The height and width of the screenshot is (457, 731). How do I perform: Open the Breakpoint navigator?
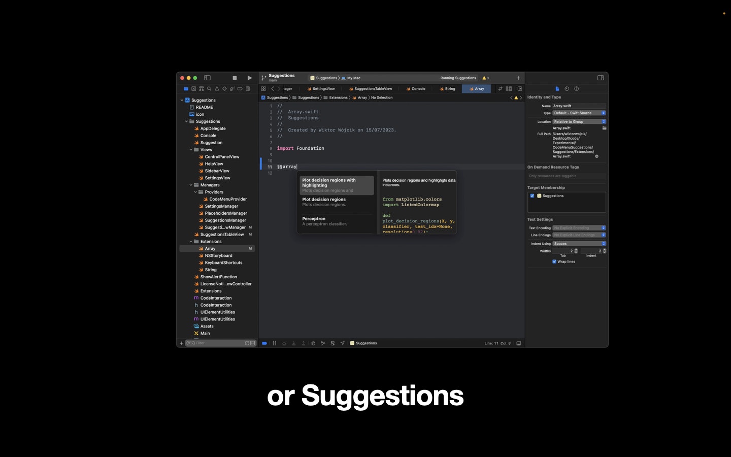(x=240, y=89)
